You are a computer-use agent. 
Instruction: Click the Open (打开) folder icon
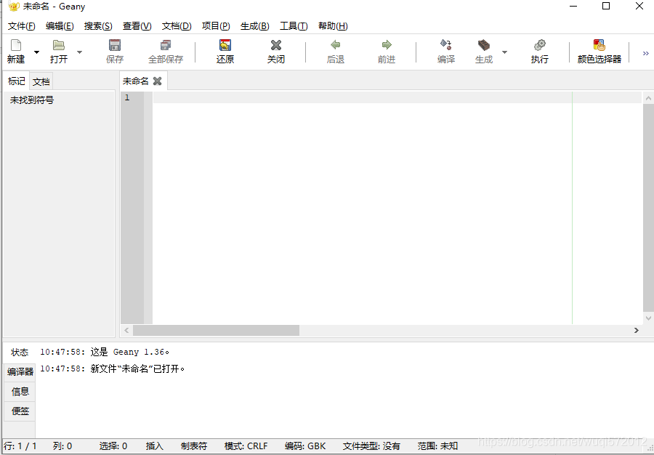pos(59,45)
